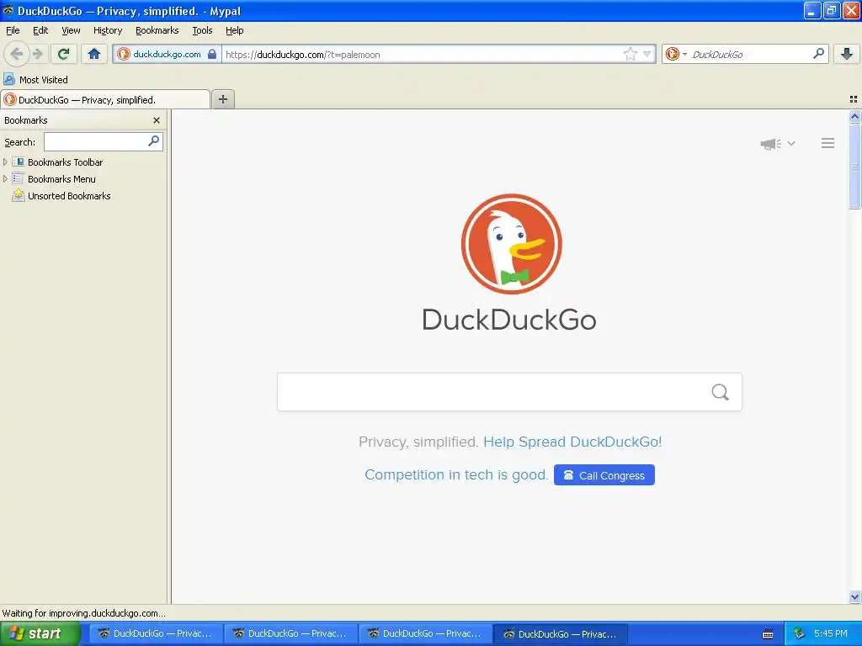The height and width of the screenshot is (646, 862).
Task: Click the DuckDuckGo duck logo
Action: [x=511, y=244]
